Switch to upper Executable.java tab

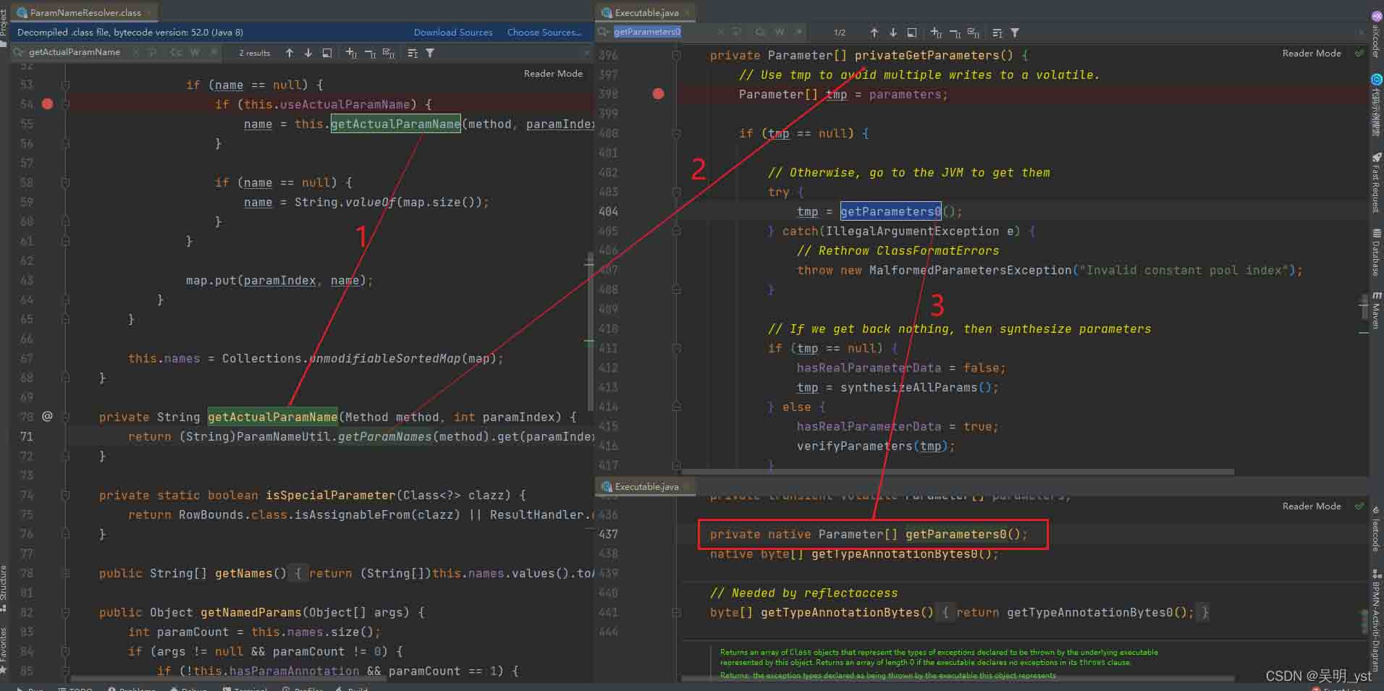pos(646,12)
